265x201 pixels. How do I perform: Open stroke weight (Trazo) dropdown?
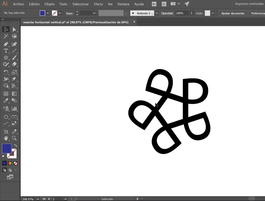click(x=94, y=13)
